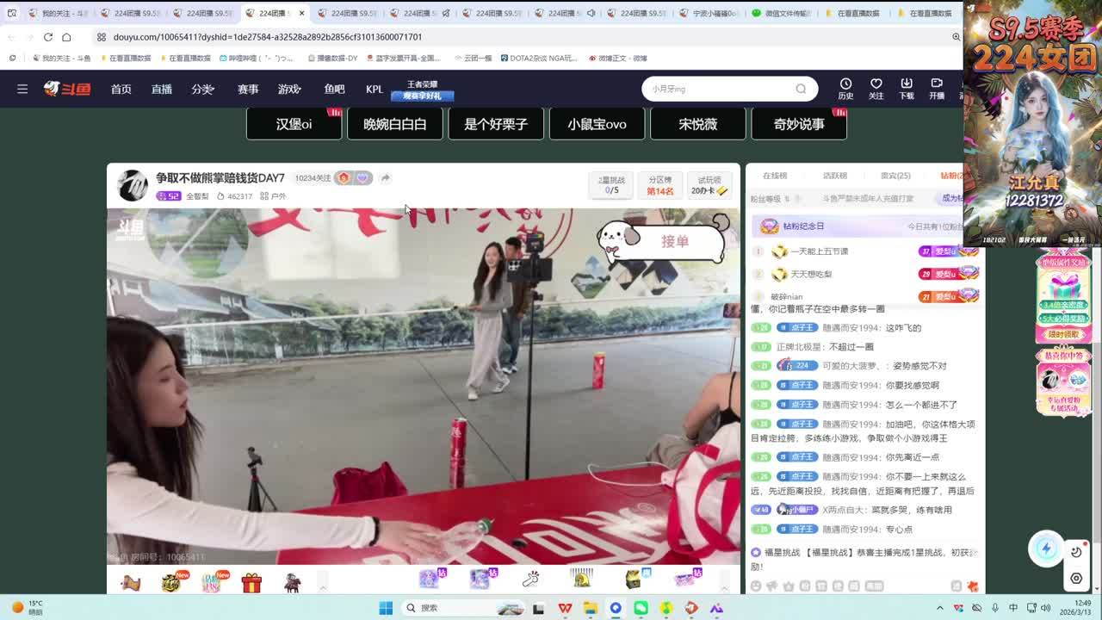The height and width of the screenshot is (620, 1102).
Task: Click the 开播 start streaming icon
Action: click(x=937, y=88)
